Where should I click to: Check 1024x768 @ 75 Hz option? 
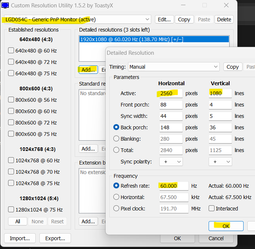[x=11, y=183]
